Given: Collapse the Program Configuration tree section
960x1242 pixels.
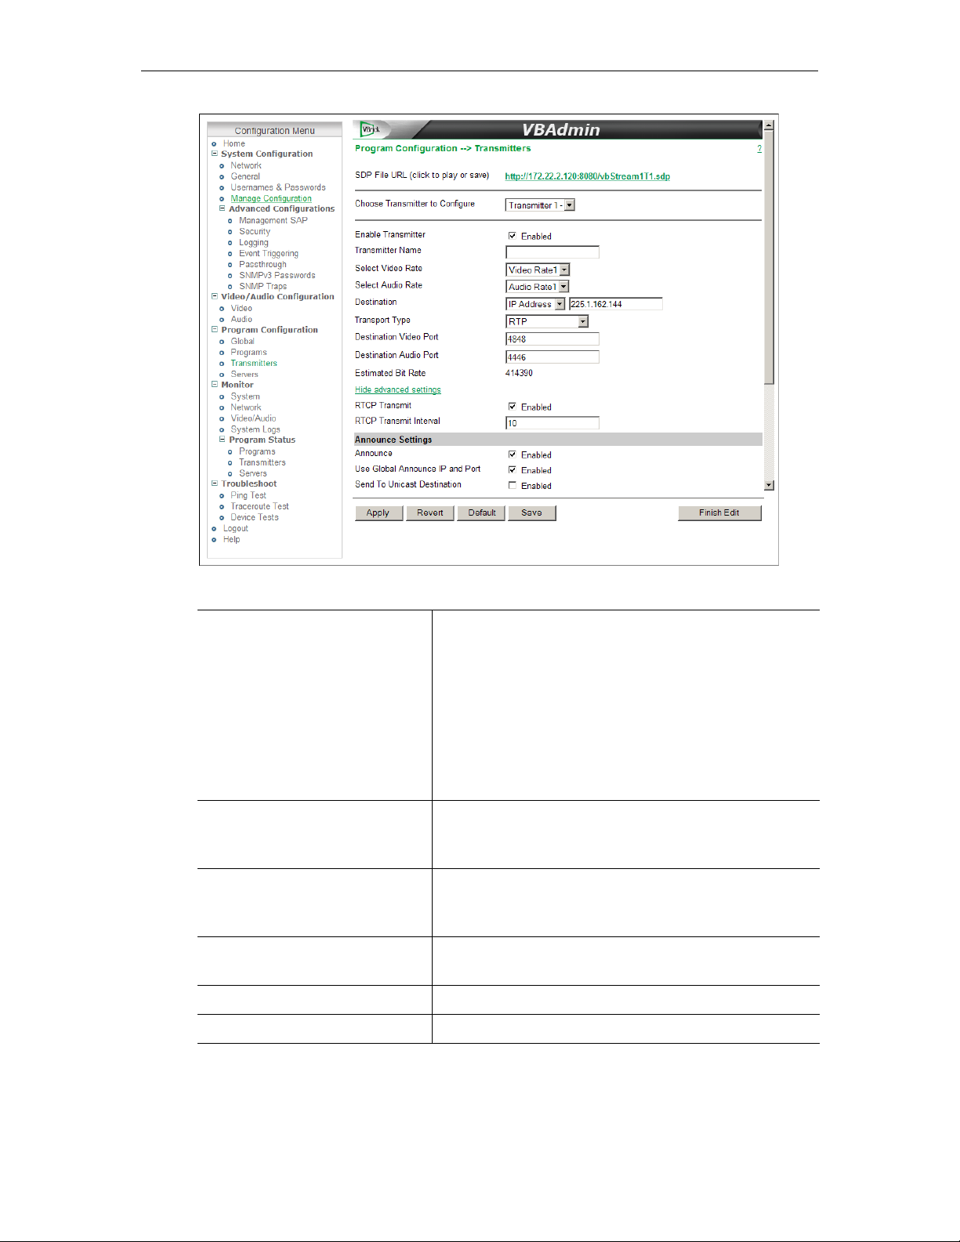Looking at the screenshot, I should pos(215,330).
